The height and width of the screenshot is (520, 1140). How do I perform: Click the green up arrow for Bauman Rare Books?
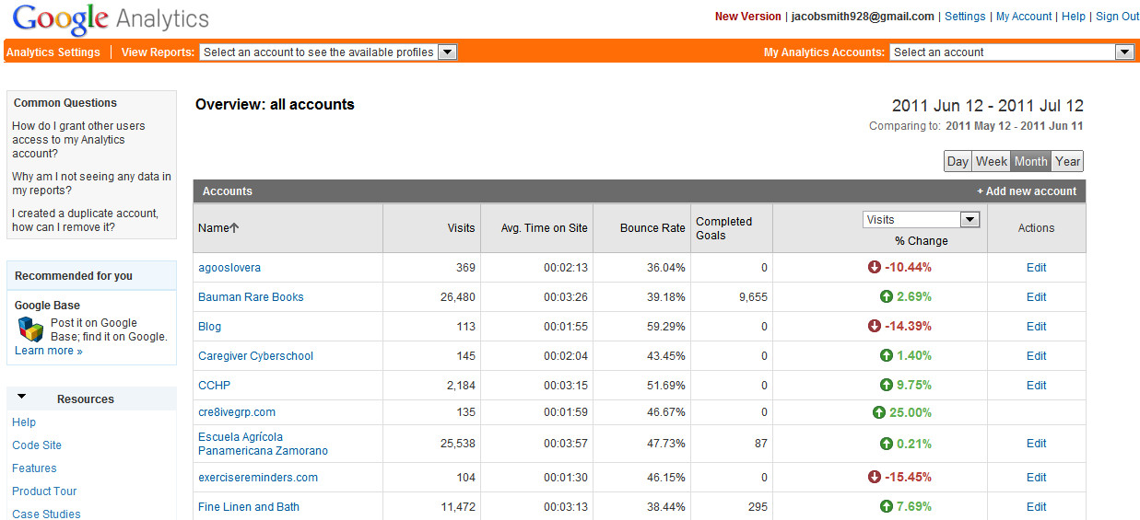coord(887,297)
